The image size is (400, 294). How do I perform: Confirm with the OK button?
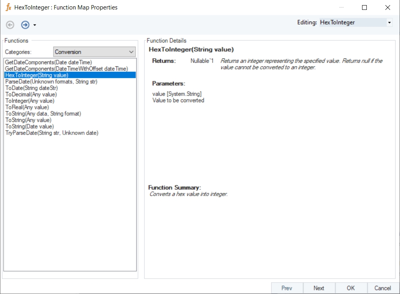tap(351, 288)
